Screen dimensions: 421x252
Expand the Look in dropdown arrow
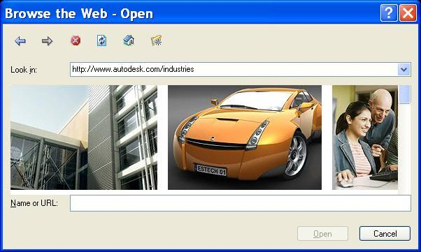coord(404,69)
